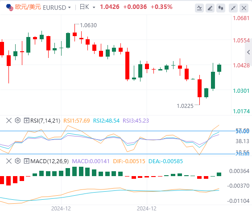This screenshot has width=252, height=214.
Task: Remove the MACD indicator panel
Action: [x=9, y=161]
